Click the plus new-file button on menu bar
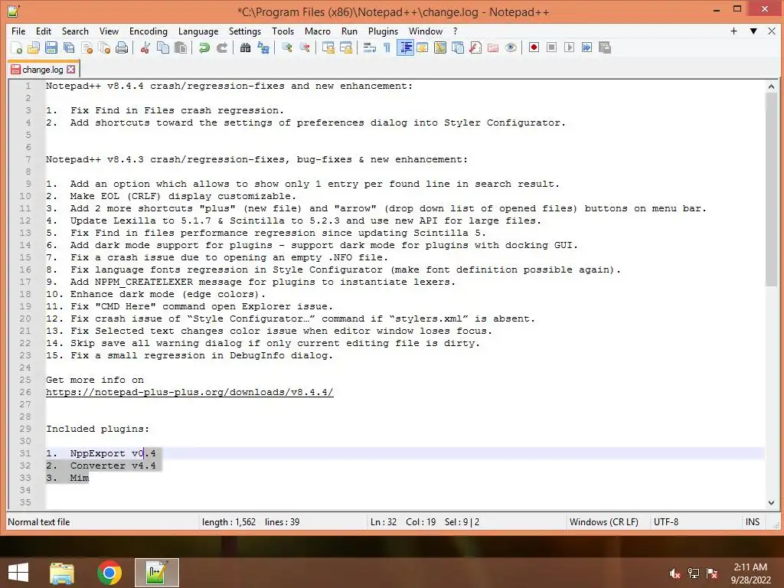 733,31
